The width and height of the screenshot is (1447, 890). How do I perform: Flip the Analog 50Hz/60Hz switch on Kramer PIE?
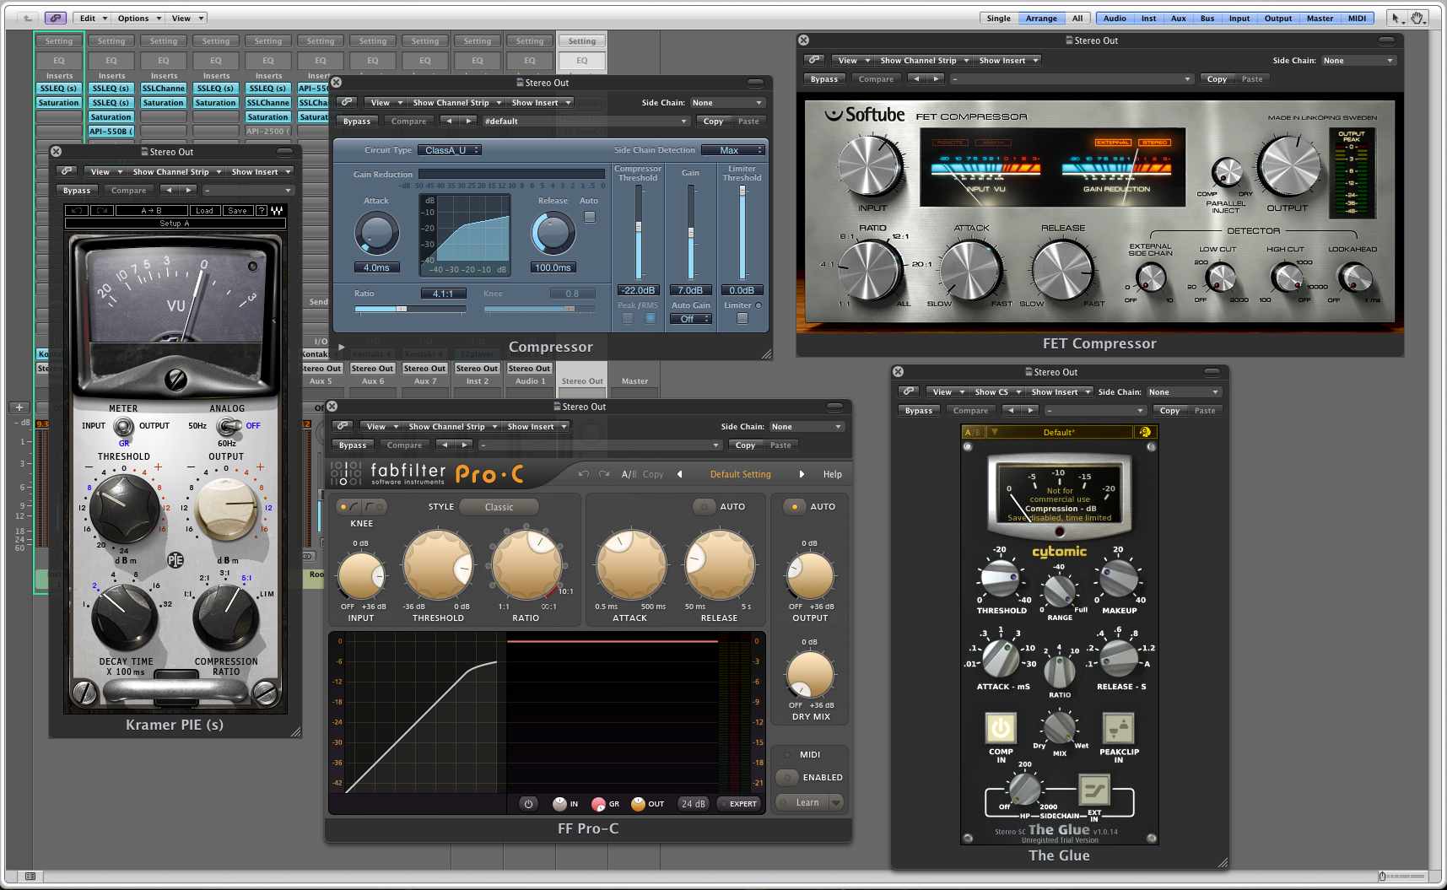[x=228, y=427]
